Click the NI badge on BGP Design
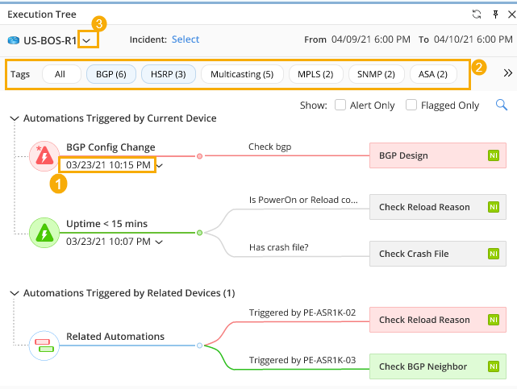Viewport: 517px width, 389px height. [493, 155]
